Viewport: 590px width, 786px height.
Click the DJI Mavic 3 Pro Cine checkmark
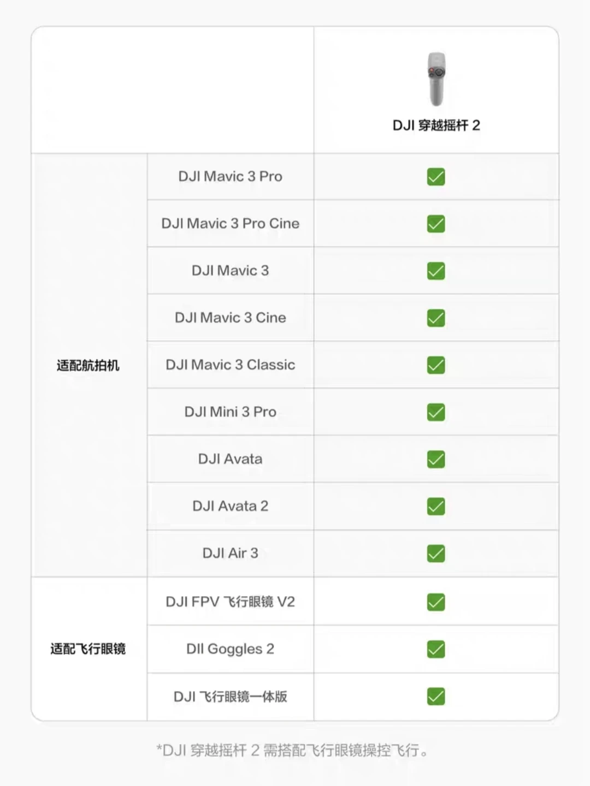click(436, 224)
